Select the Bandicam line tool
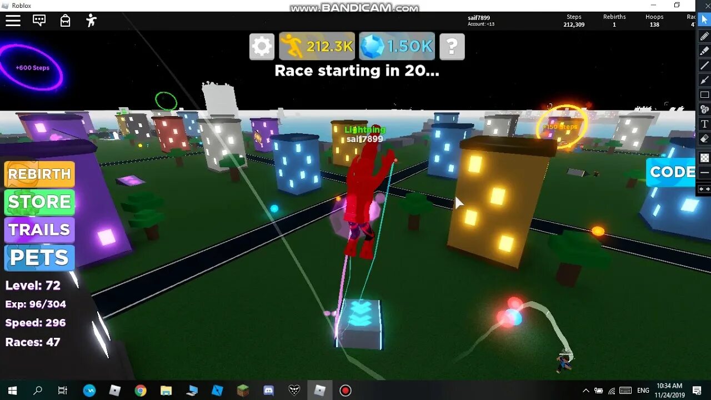The image size is (711, 400). tap(704, 65)
